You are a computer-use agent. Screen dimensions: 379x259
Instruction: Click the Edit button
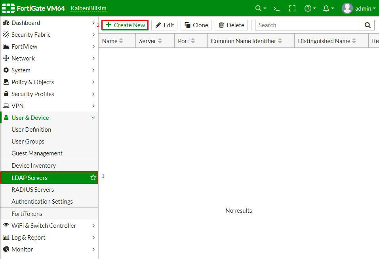tap(164, 25)
